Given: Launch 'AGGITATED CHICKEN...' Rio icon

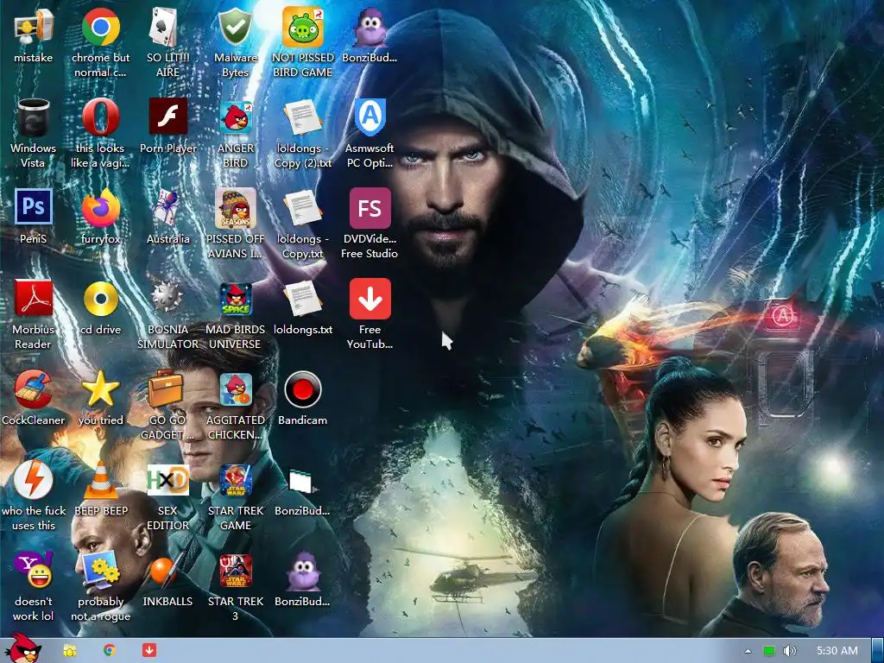Looking at the screenshot, I should (x=235, y=389).
